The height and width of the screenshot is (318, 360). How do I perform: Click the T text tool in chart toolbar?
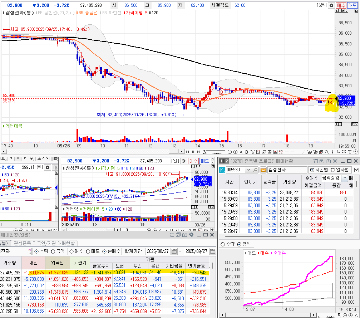350,152
